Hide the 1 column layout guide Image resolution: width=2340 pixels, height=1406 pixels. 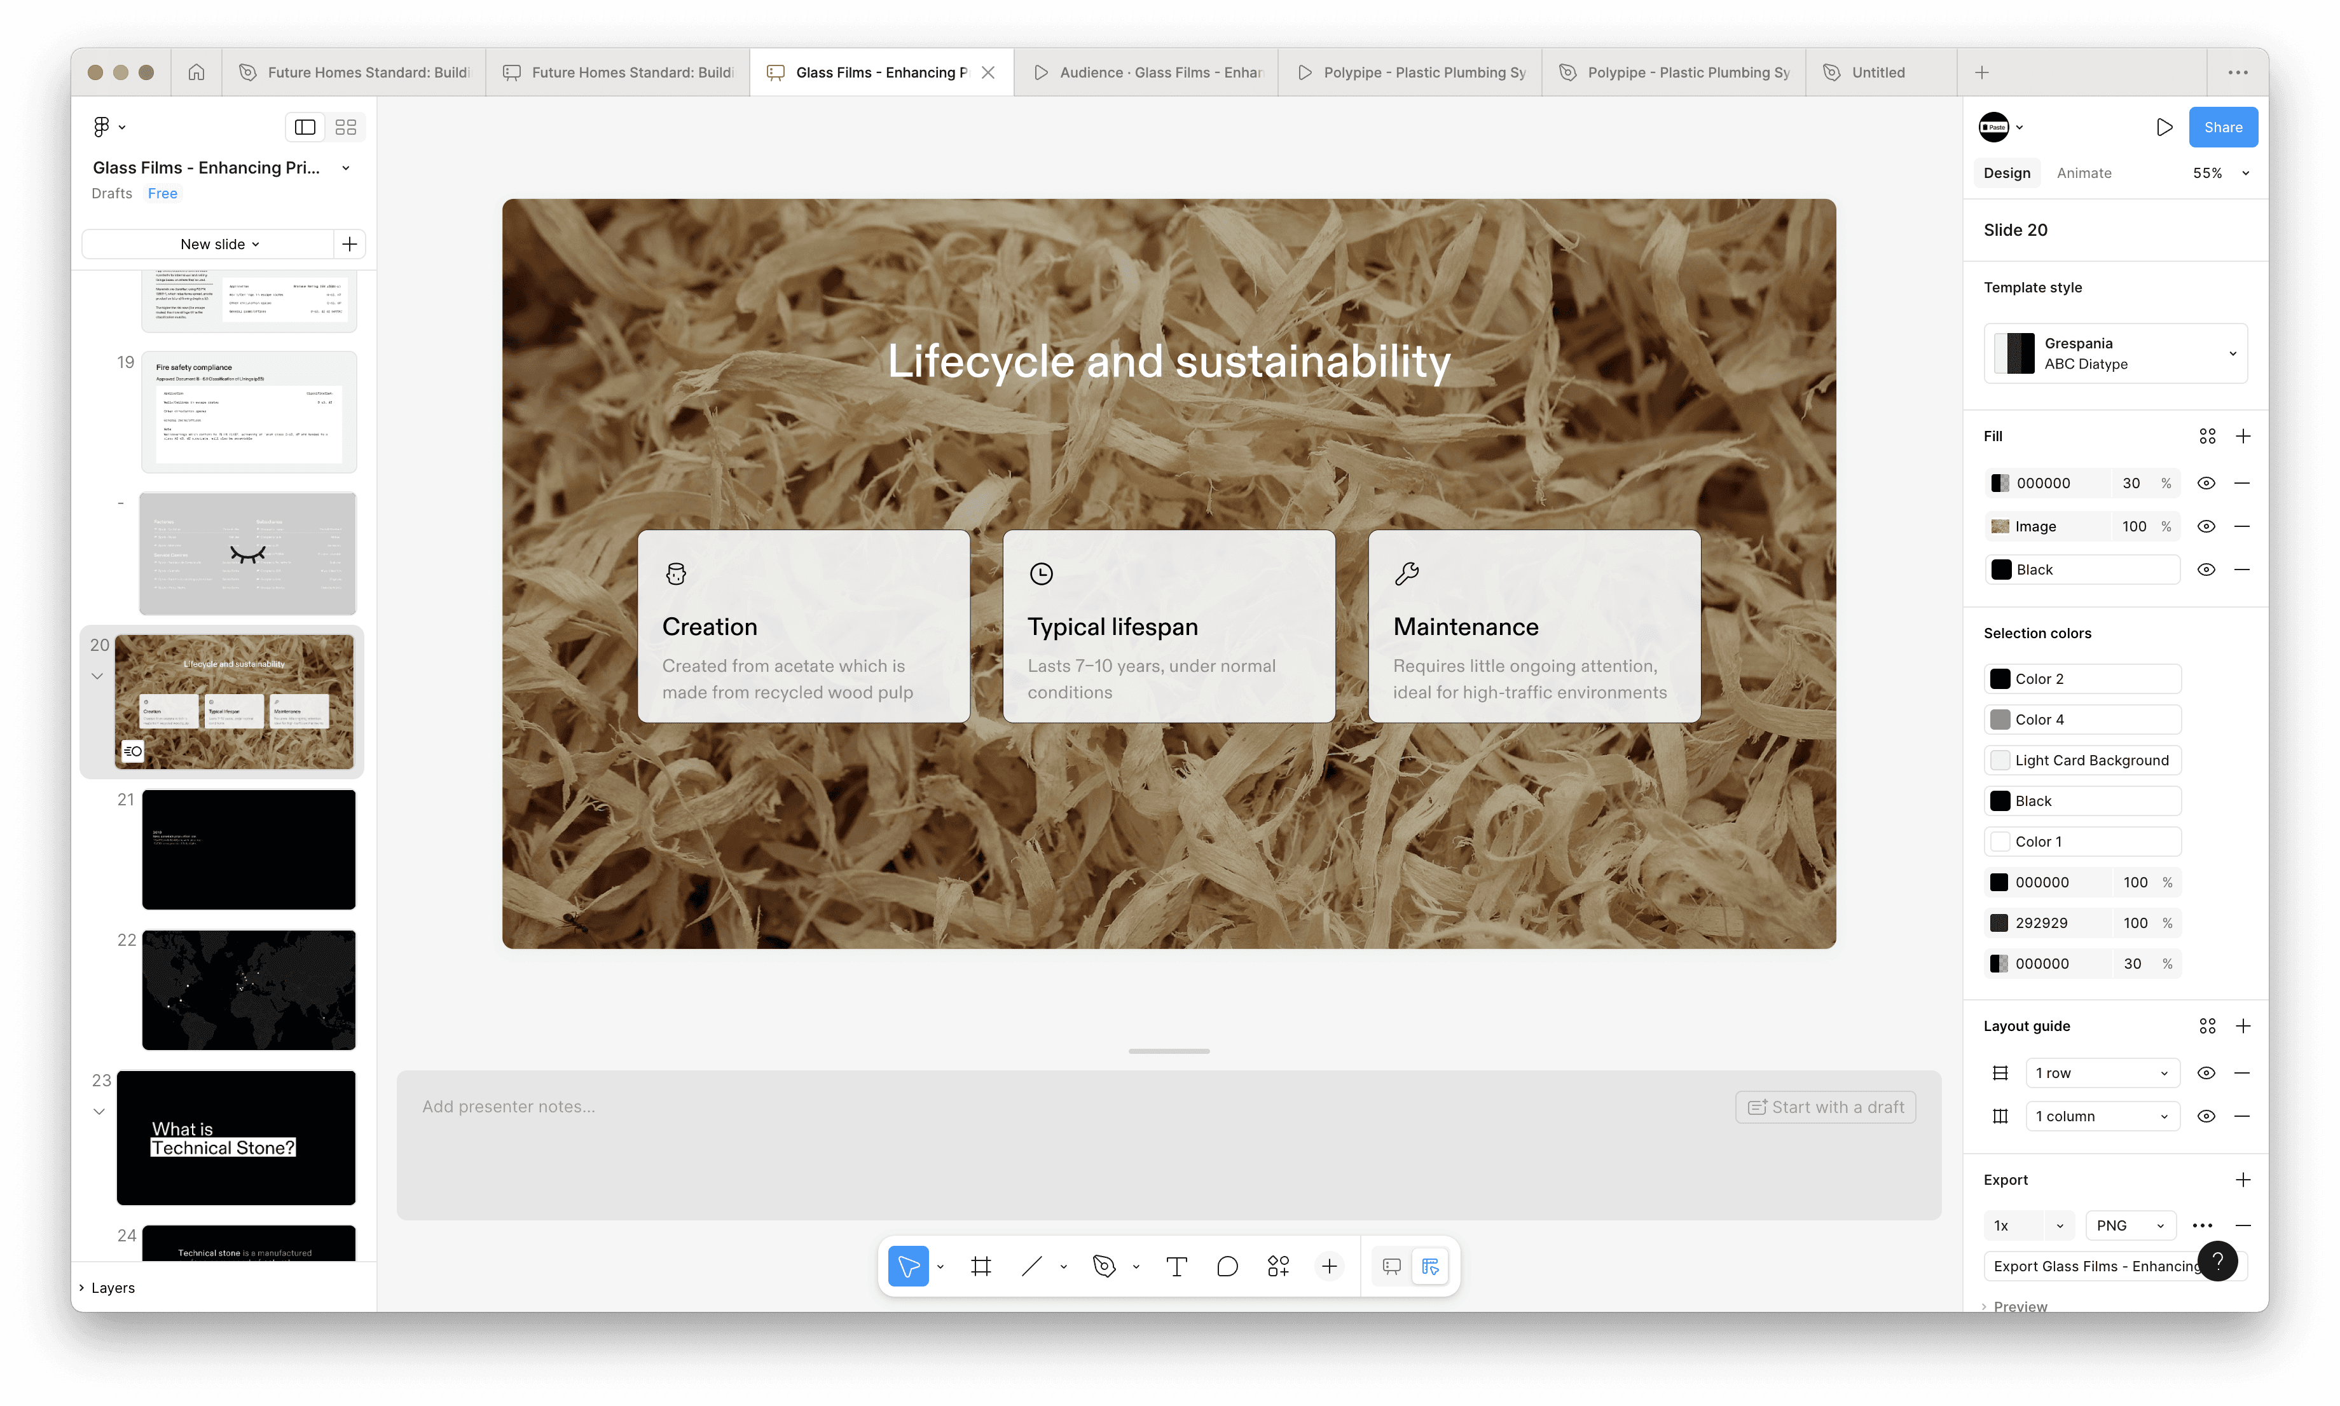tap(2206, 1116)
